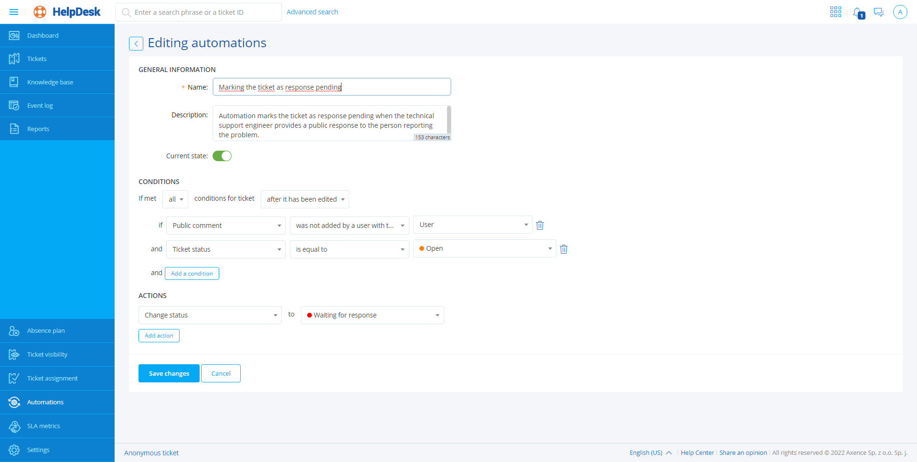Click in the automation Name field
917x462 pixels.
(x=331, y=87)
